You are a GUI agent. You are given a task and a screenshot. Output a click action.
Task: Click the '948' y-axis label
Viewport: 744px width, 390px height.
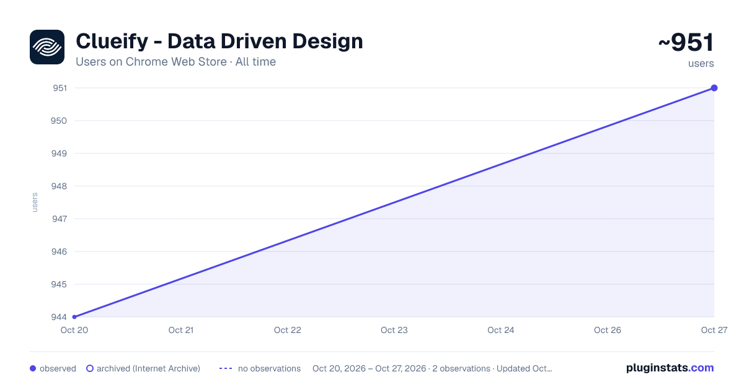60,186
